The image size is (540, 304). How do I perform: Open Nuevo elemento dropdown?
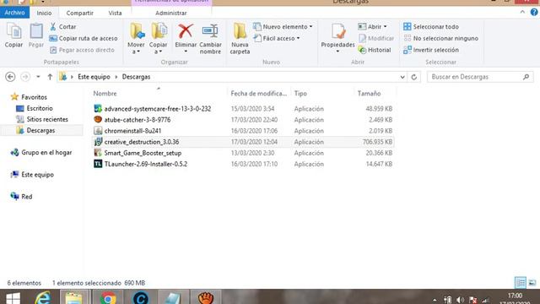pyautogui.click(x=283, y=26)
